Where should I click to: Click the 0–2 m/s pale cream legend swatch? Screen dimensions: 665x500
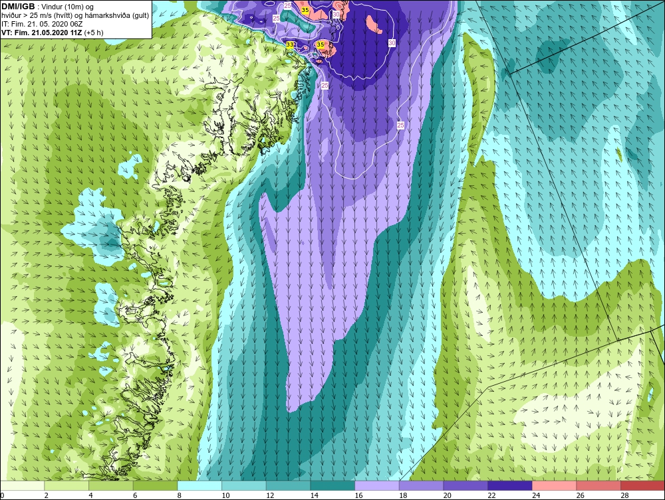click(22, 485)
